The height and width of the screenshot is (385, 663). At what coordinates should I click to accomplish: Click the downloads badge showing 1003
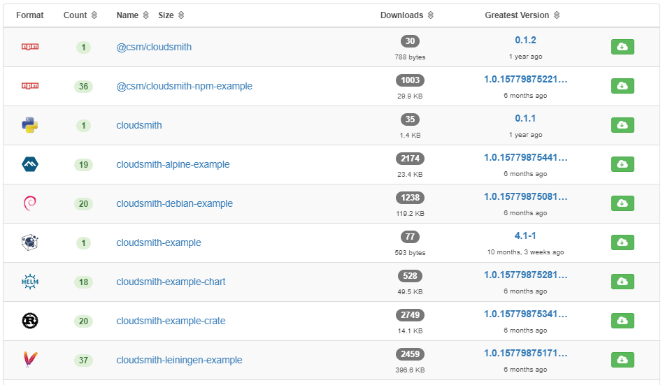tap(410, 80)
